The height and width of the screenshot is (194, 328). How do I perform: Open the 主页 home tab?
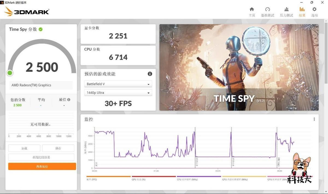click(x=252, y=12)
